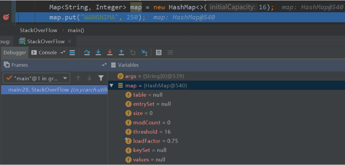The width and height of the screenshot is (345, 165).
Task: Click the map.put code line
Action: pos(181,17)
